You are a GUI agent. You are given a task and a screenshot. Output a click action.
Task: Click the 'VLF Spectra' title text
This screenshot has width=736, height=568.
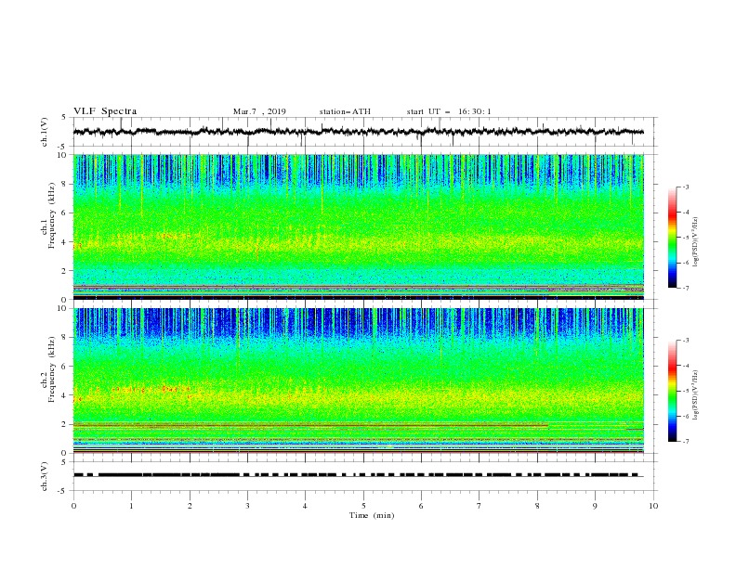point(105,111)
